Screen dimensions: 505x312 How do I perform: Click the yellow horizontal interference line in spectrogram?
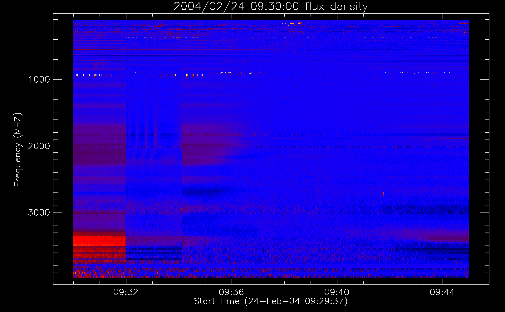382,54
